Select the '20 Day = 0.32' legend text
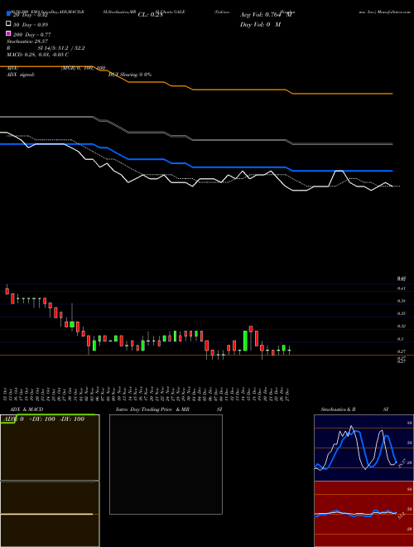Viewport: 414px width, 547px height. click(31, 15)
